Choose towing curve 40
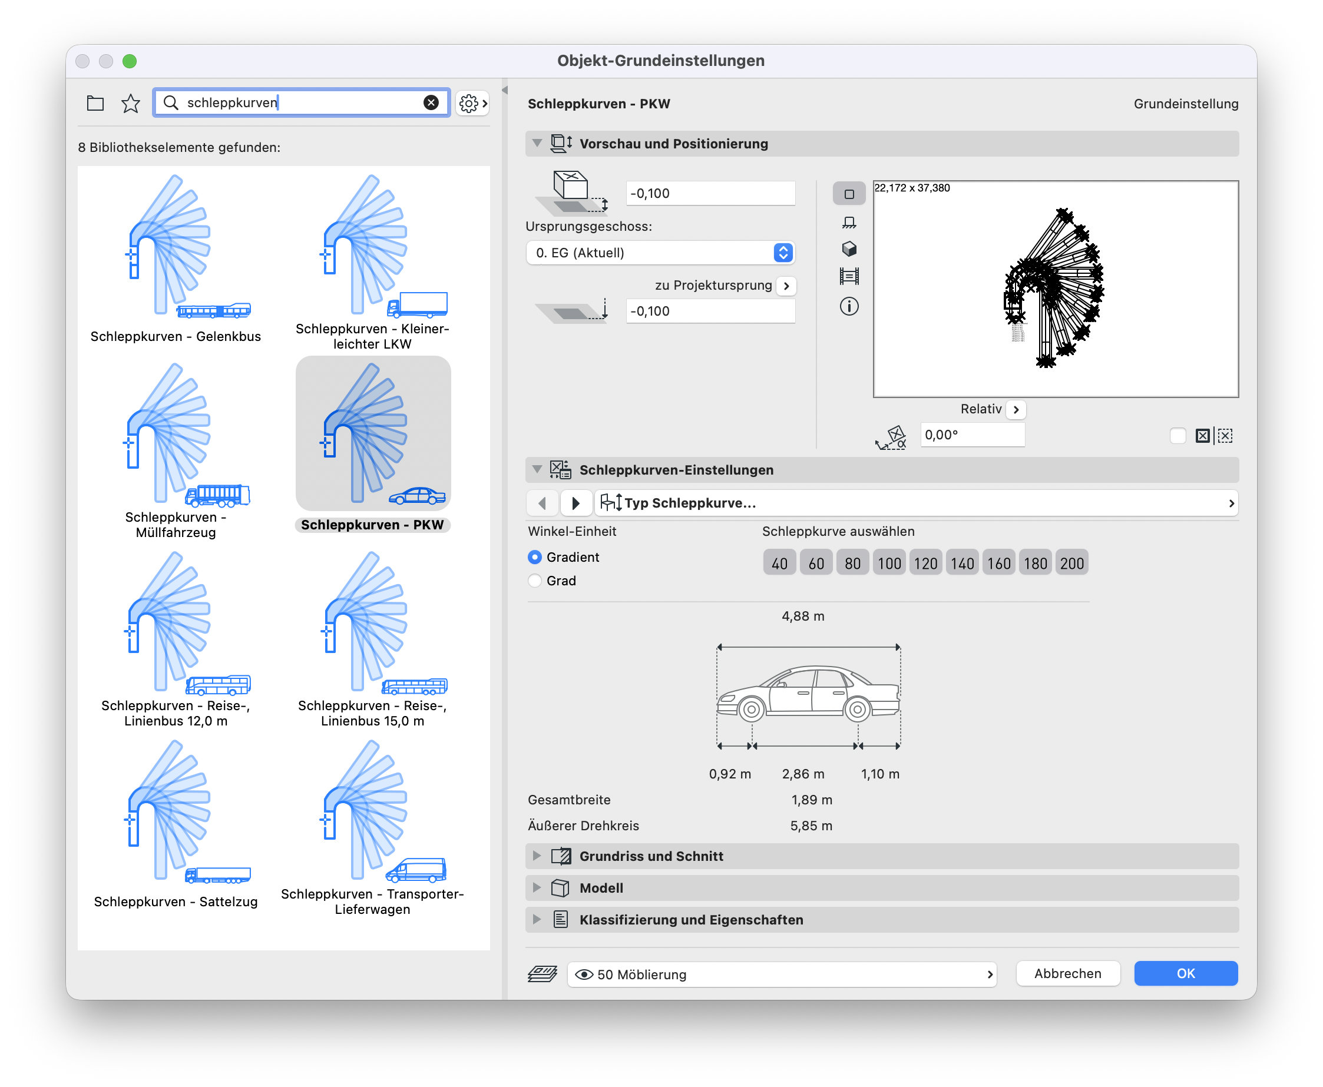Image resolution: width=1323 pixels, height=1087 pixels. [x=779, y=564]
